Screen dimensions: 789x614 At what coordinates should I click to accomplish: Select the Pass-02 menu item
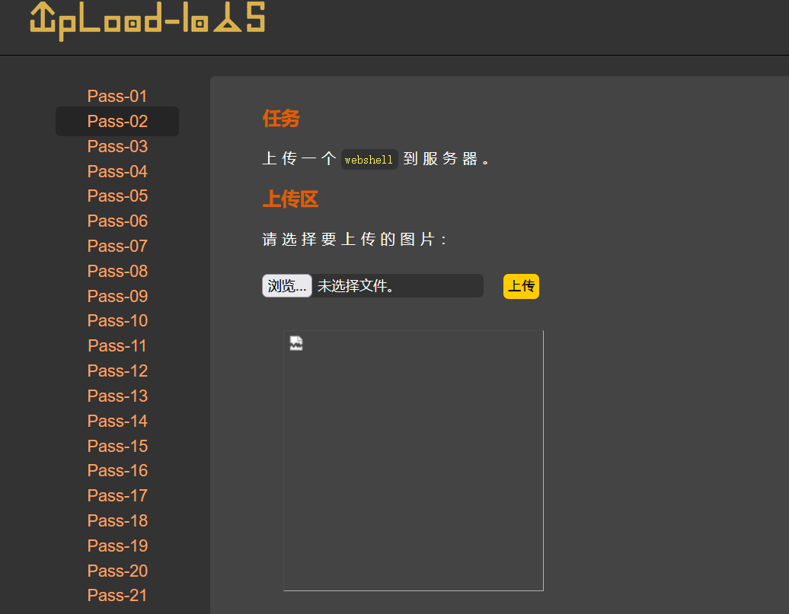[117, 121]
